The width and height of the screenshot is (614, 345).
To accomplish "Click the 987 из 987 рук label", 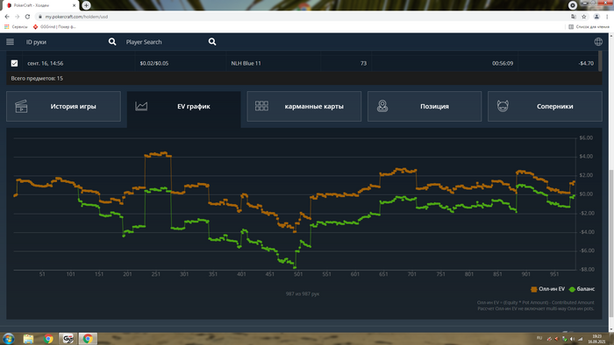I will [x=303, y=294].
